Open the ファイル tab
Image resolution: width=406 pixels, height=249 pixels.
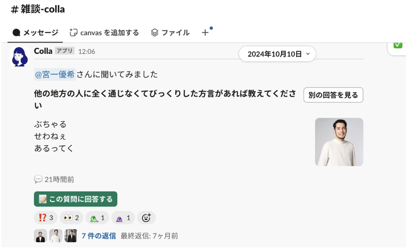[170, 33]
